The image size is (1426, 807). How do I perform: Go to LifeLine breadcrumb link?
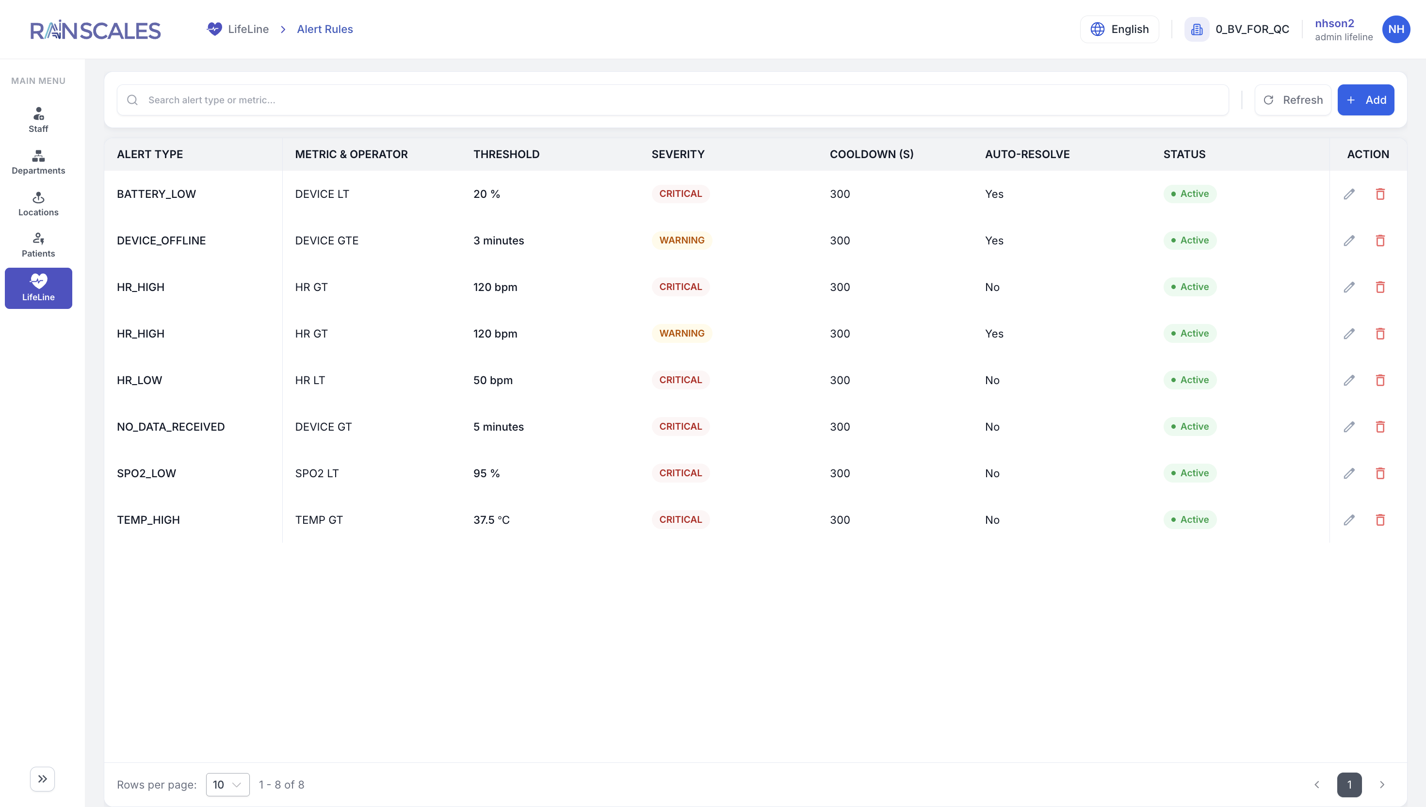[x=238, y=30]
